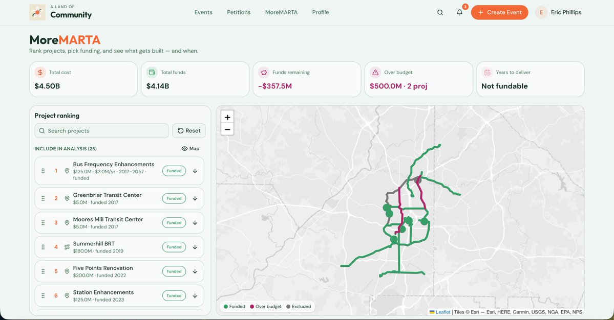Viewport: 614px width, 320px height.
Task: Click the -$357.5M funds remaining value
Action: click(275, 86)
